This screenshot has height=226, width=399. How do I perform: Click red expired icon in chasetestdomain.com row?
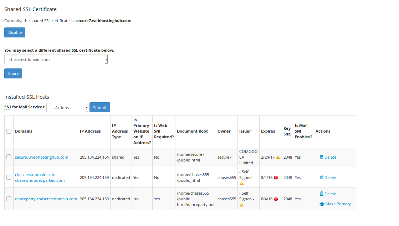click(x=276, y=178)
